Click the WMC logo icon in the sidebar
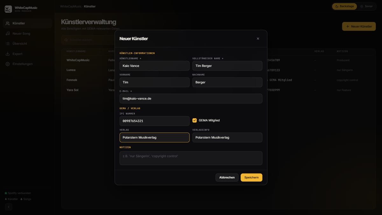 coord(8,9)
